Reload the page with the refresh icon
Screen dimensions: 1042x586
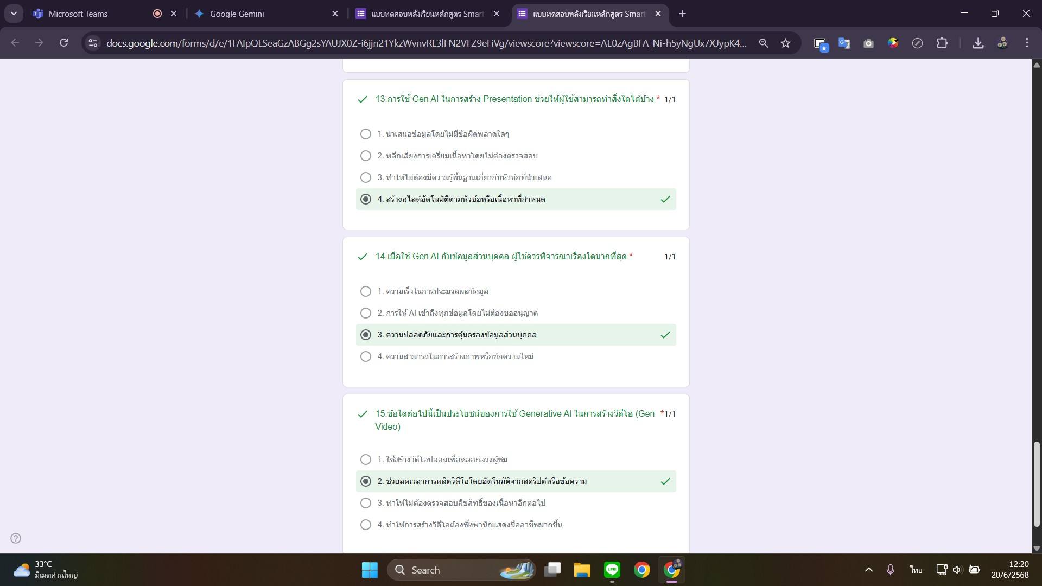coord(63,43)
